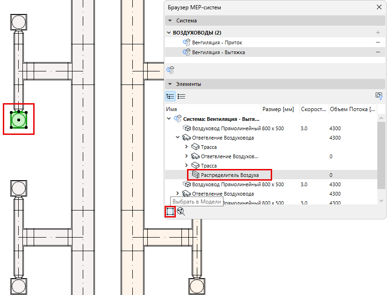Image resolution: width=389 pixels, height=295 pixels.
Task: Add a new duct system with plus
Action: pos(378,33)
